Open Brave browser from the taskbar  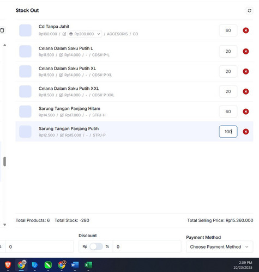[x=8, y=265]
